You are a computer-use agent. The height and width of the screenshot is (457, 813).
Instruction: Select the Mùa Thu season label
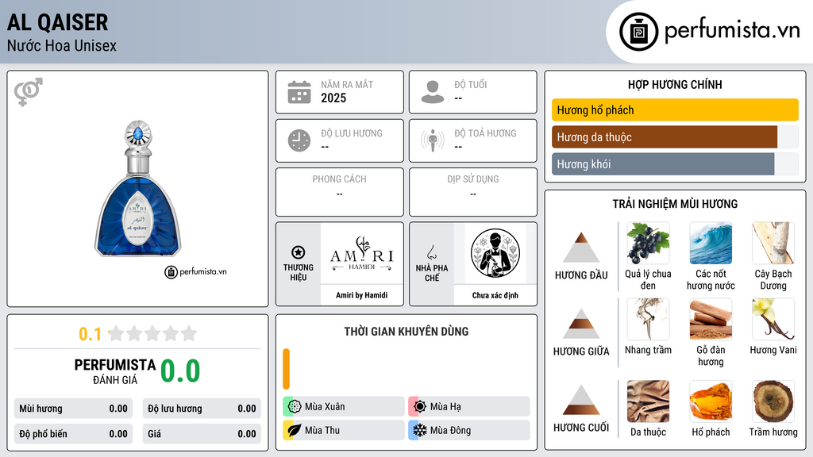point(322,430)
